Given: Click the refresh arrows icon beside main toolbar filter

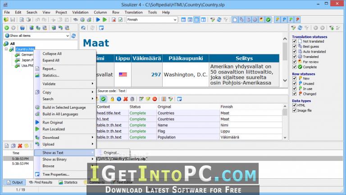Looking at the screenshot, I should [219, 20].
